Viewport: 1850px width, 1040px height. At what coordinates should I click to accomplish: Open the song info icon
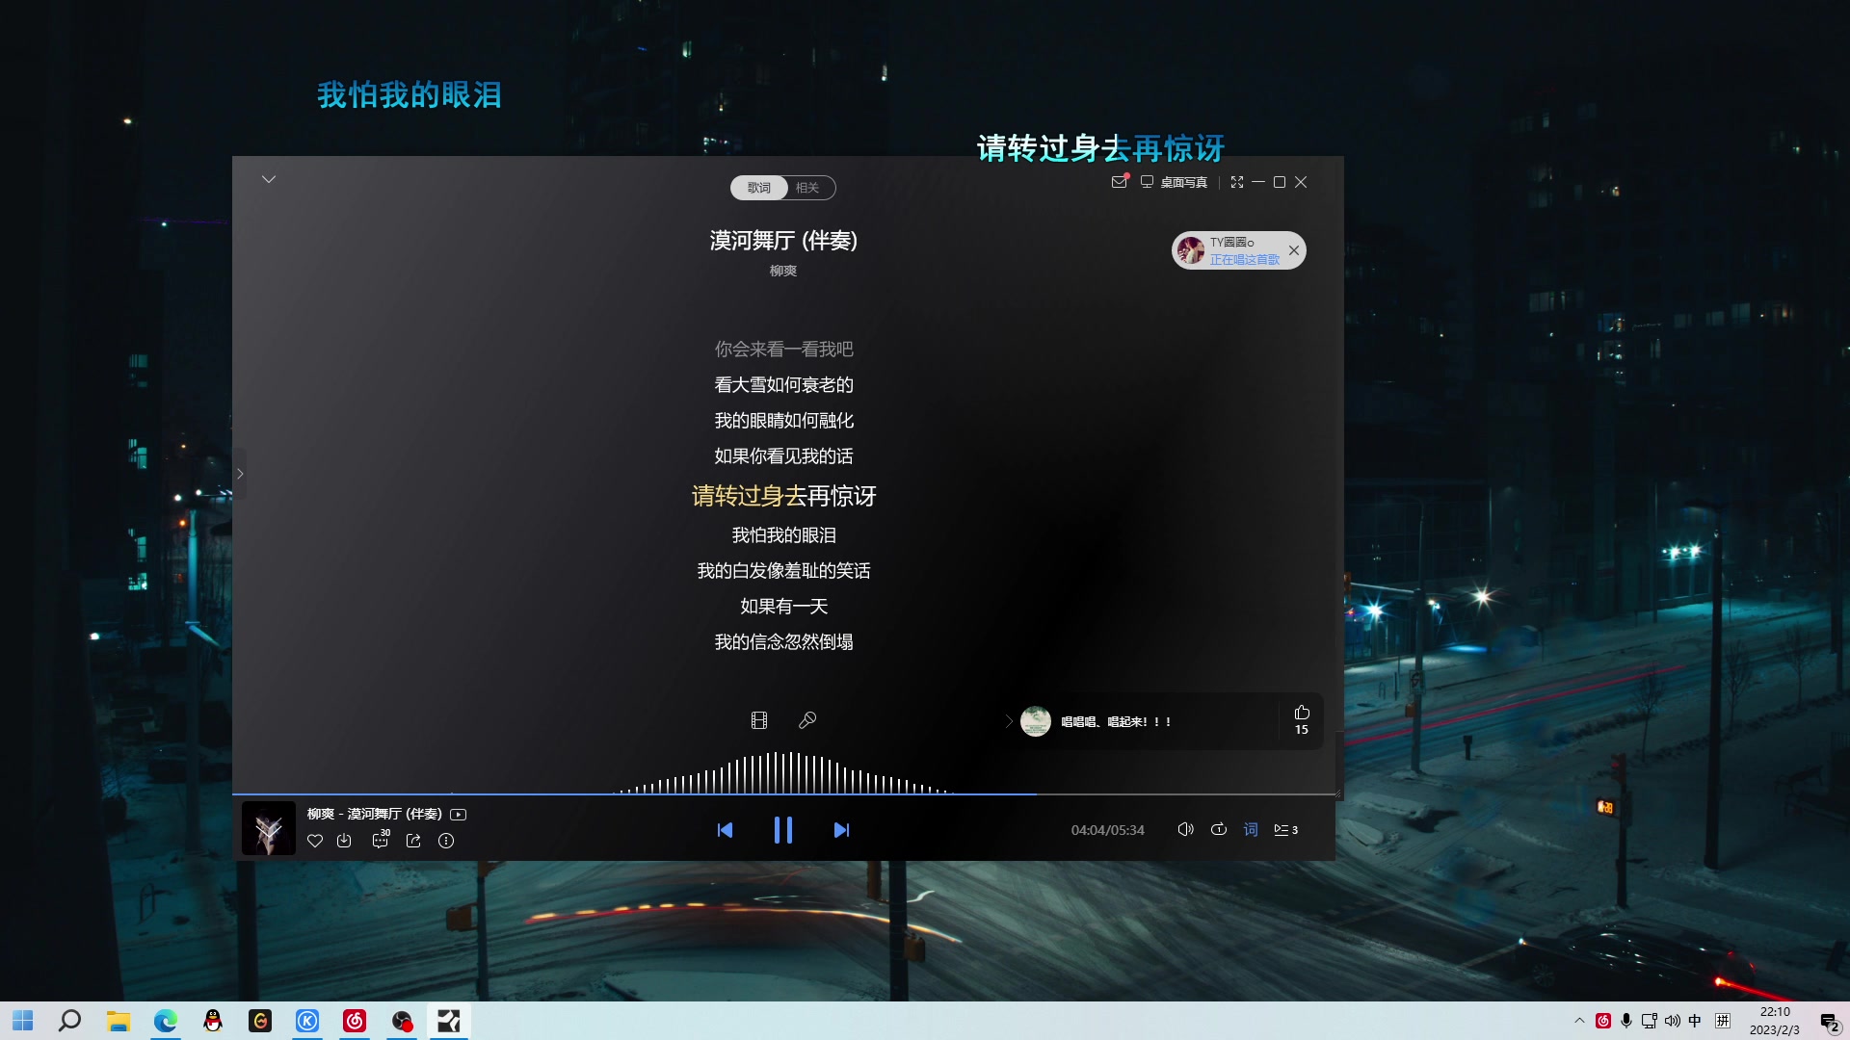[446, 841]
